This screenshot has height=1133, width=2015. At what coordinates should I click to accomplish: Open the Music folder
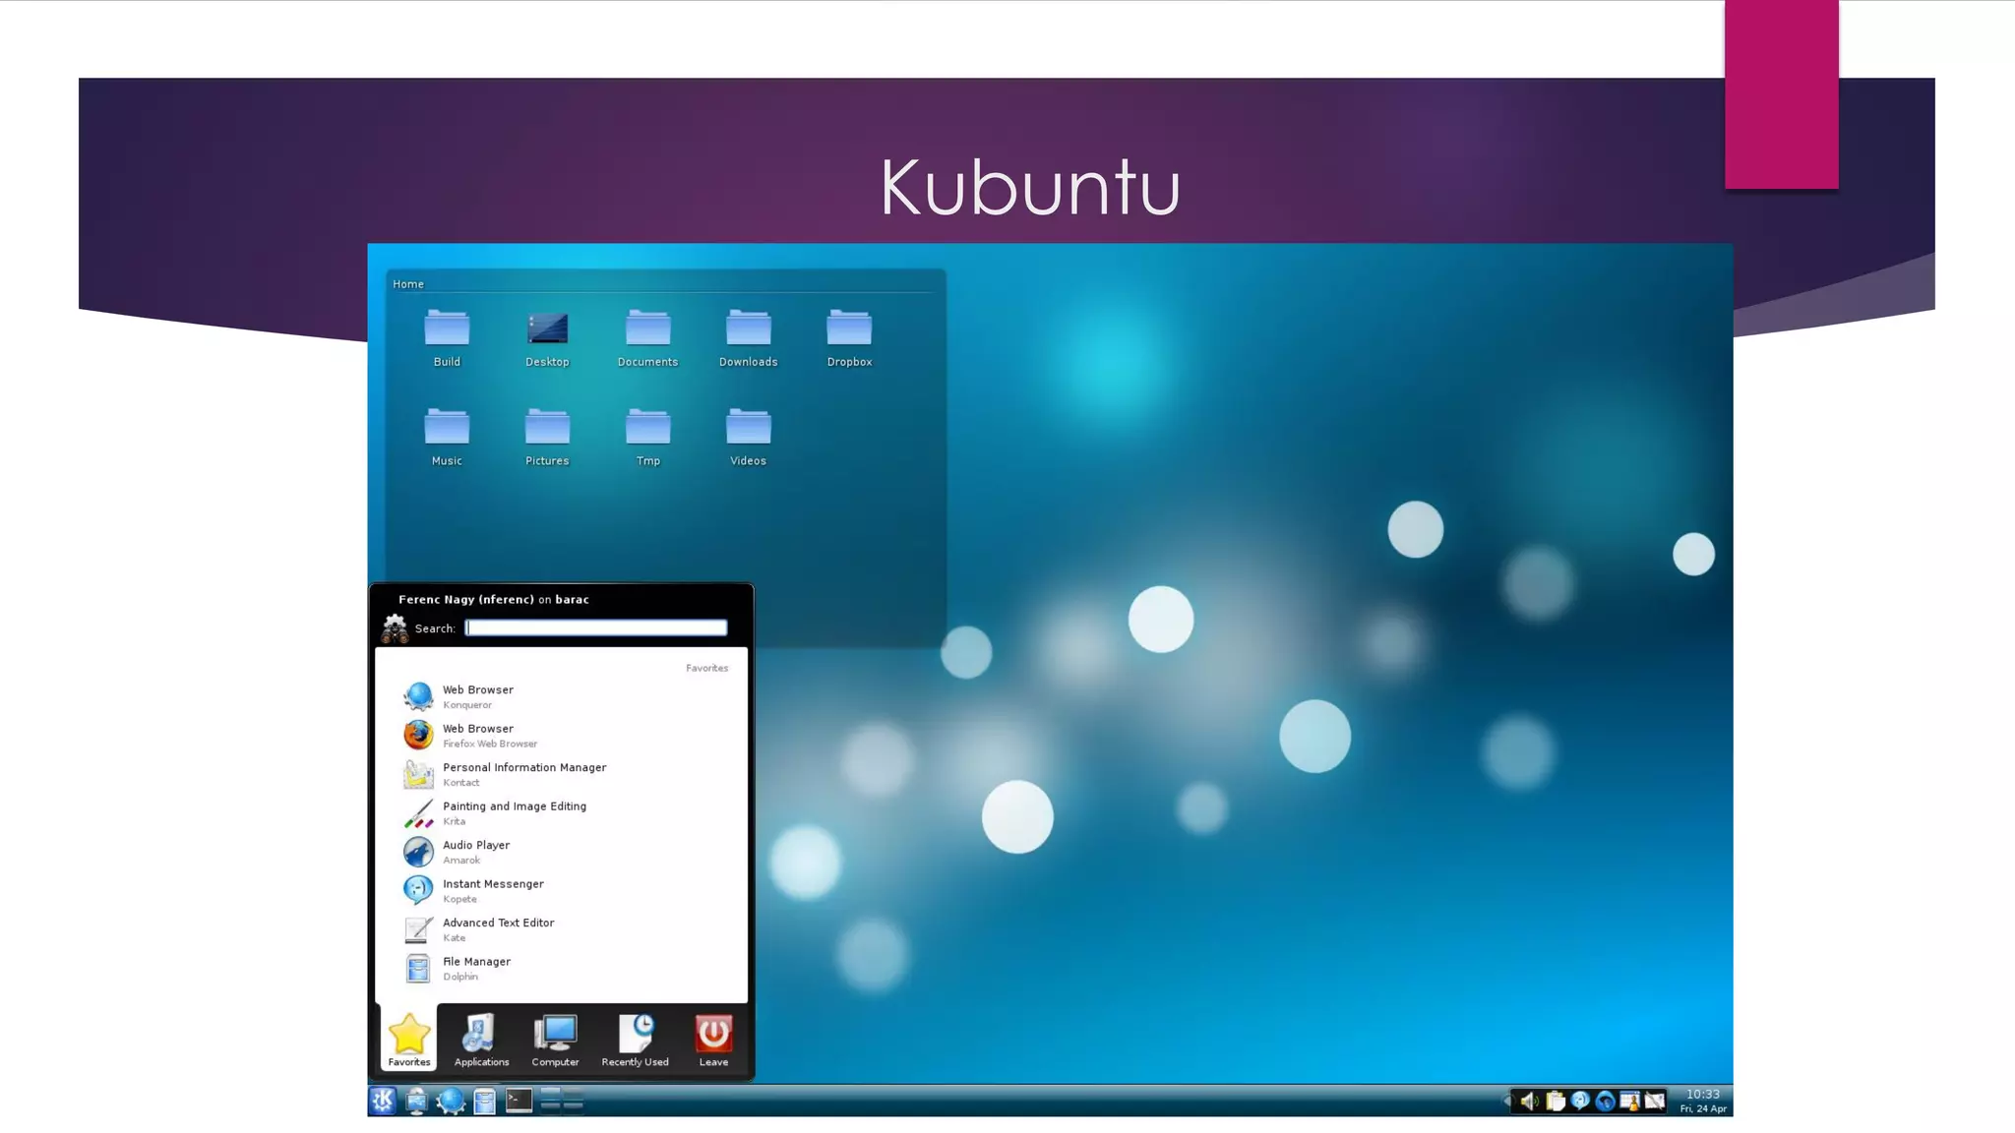(447, 437)
